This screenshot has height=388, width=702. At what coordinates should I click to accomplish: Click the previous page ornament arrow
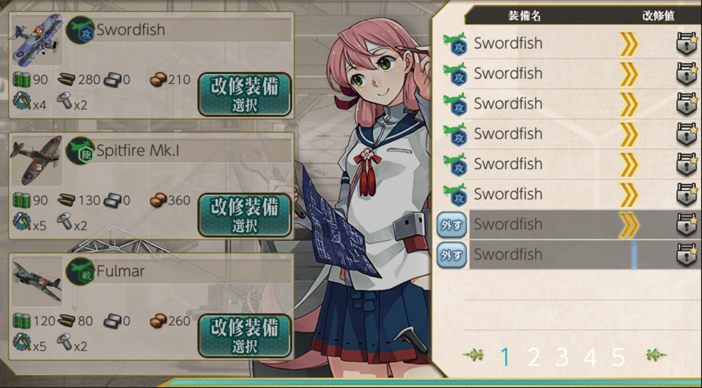click(474, 356)
